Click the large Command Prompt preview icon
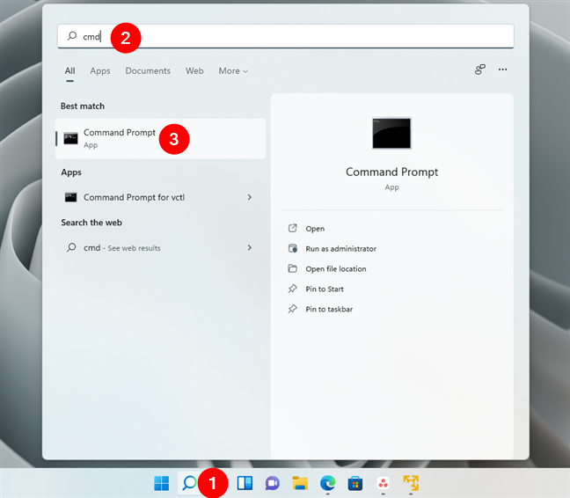 point(391,134)
